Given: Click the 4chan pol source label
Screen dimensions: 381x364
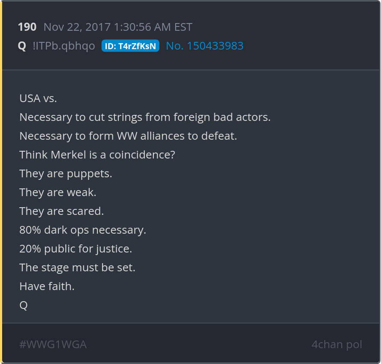Looking at the screenshot, I should tap(337, 344).
